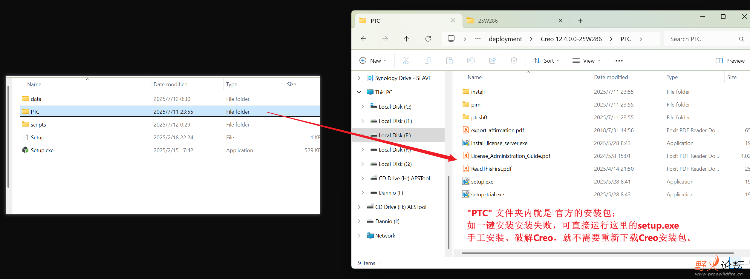Select CD Drive (H:) AESTool under This PC
Screen dimensions: 750x279
point(404,178)
